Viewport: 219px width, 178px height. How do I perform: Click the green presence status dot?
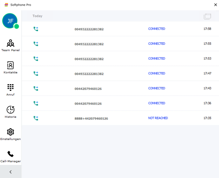[17, 26]
